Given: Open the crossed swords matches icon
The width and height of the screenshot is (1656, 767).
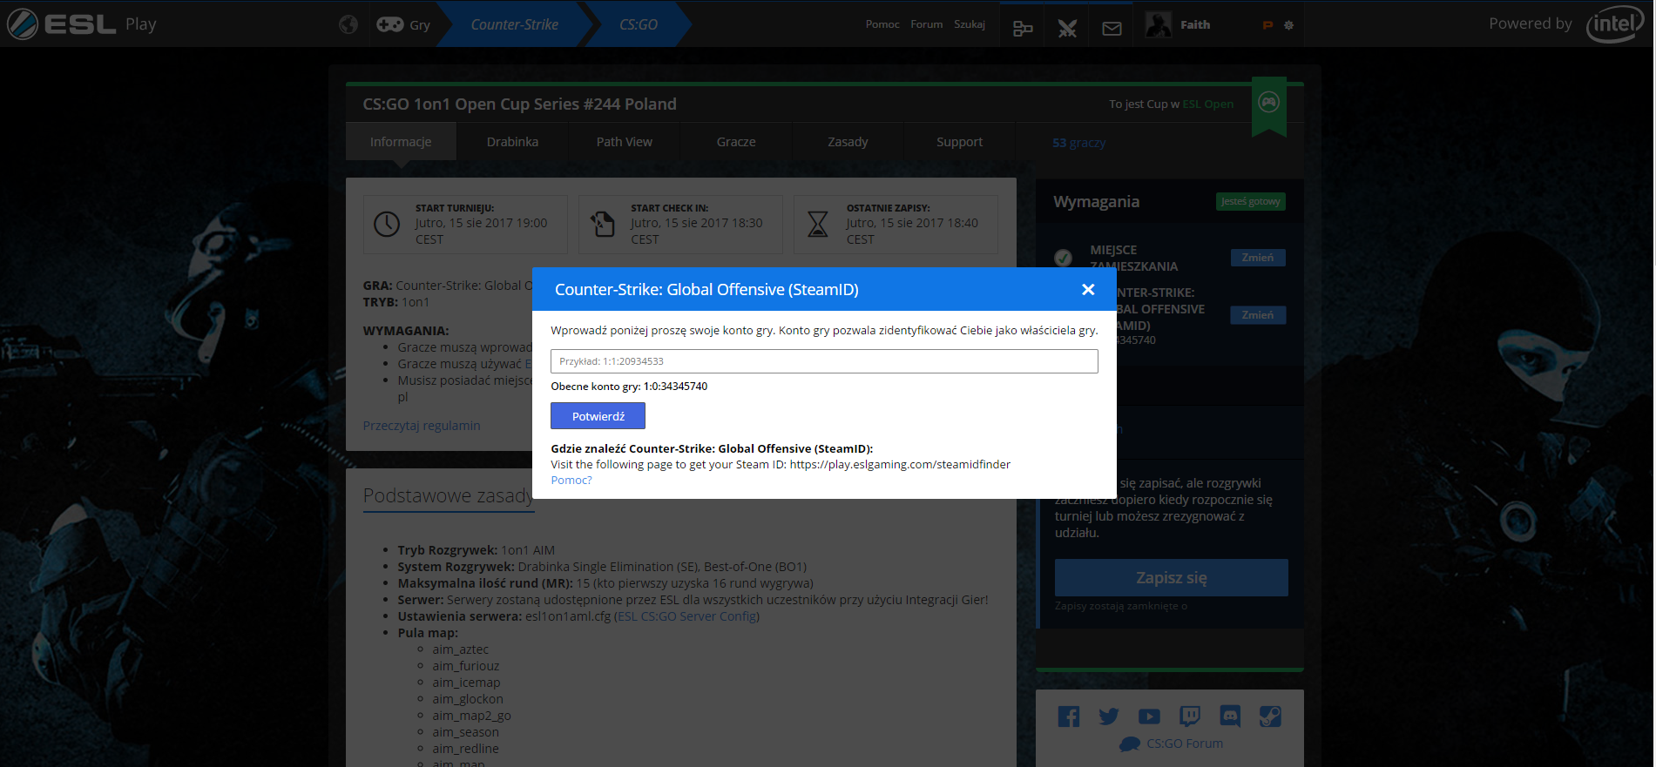Looking at the screenshot, I should [1067, 29].
